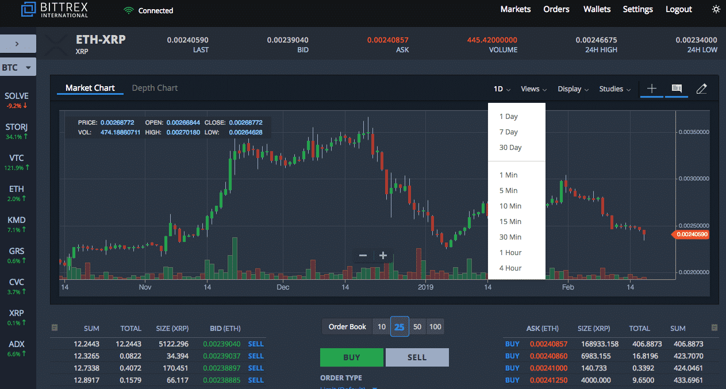Viewport: 726px width, 389px height.
Task: Open the Views dropdown
Action: [533, 89]
